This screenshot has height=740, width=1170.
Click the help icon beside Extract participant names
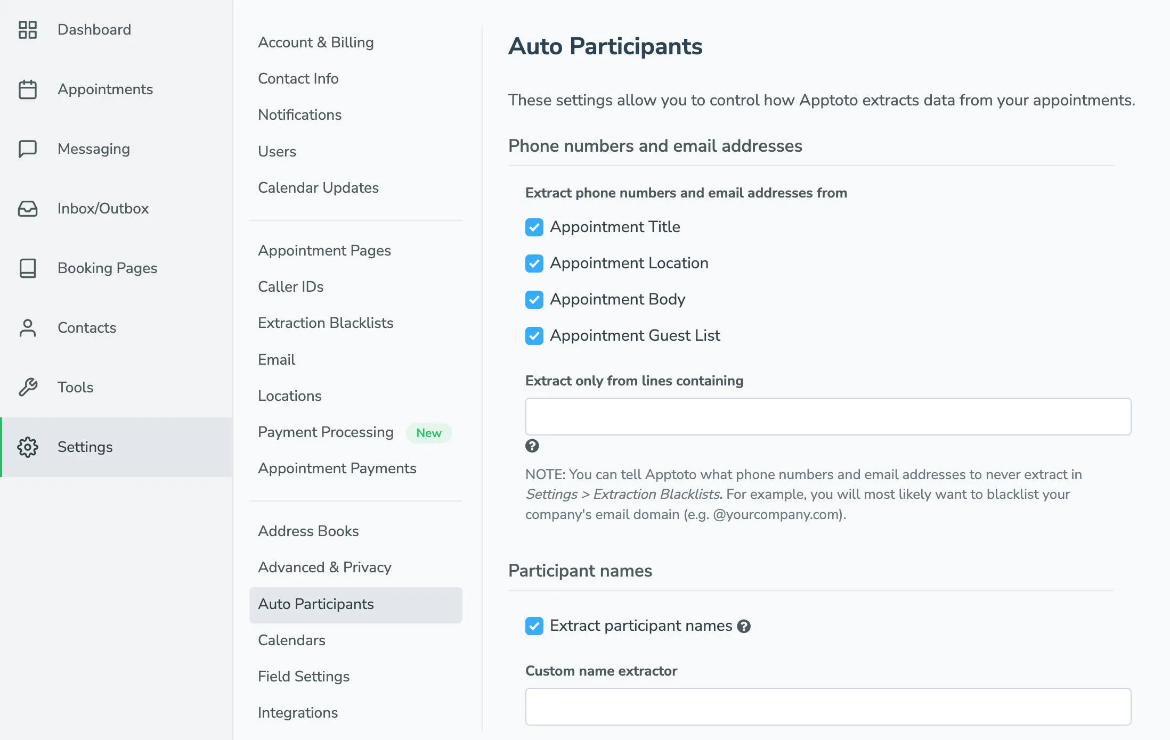coord(744,626)
